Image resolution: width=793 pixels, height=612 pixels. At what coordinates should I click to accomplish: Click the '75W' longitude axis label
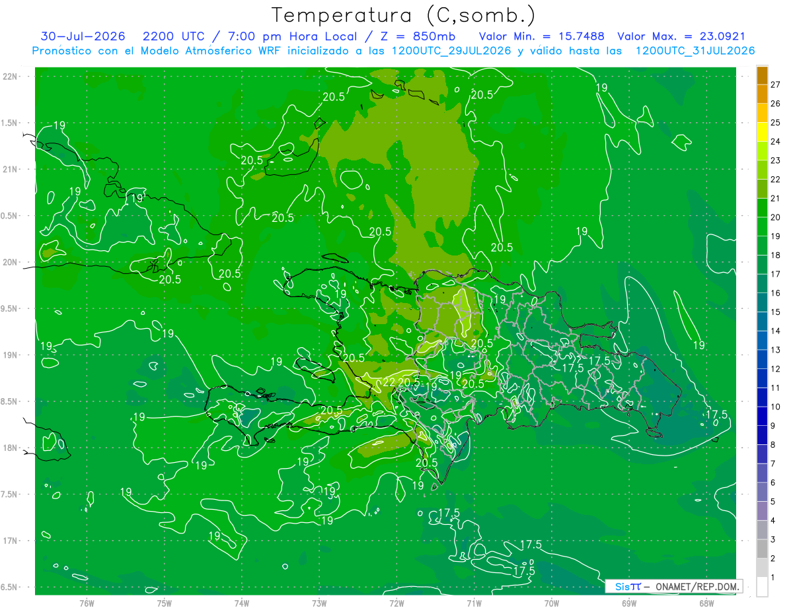tap(165, 603)
